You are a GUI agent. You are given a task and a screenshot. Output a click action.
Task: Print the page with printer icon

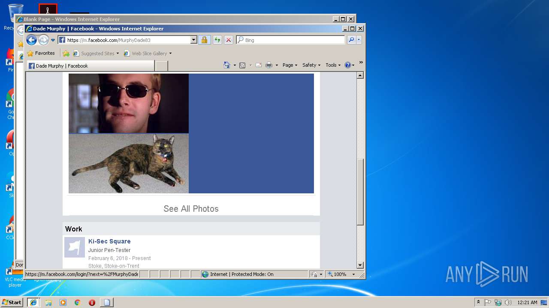click(269, 65)
